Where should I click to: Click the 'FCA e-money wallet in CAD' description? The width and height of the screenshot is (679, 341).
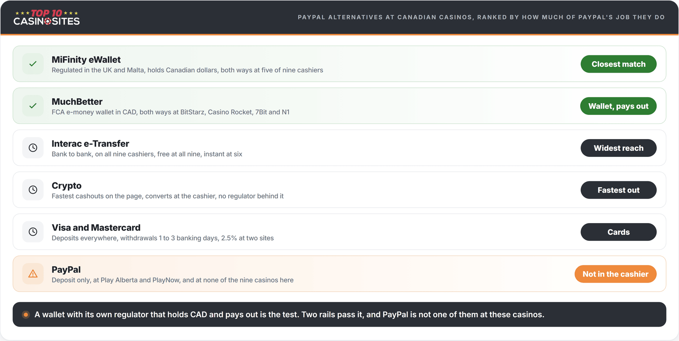[171, 112]
